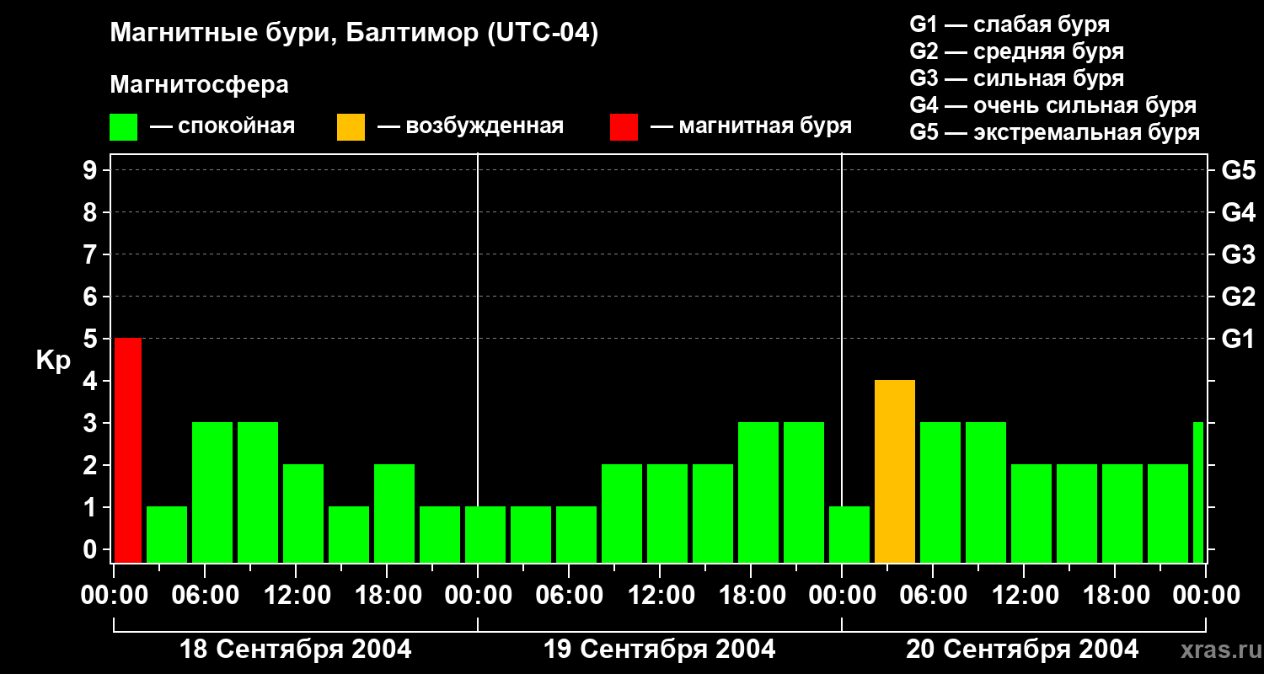Click the 12:00–15:00 bar on 20 September
This screenshot has width=1264, height=674.
1031,514
